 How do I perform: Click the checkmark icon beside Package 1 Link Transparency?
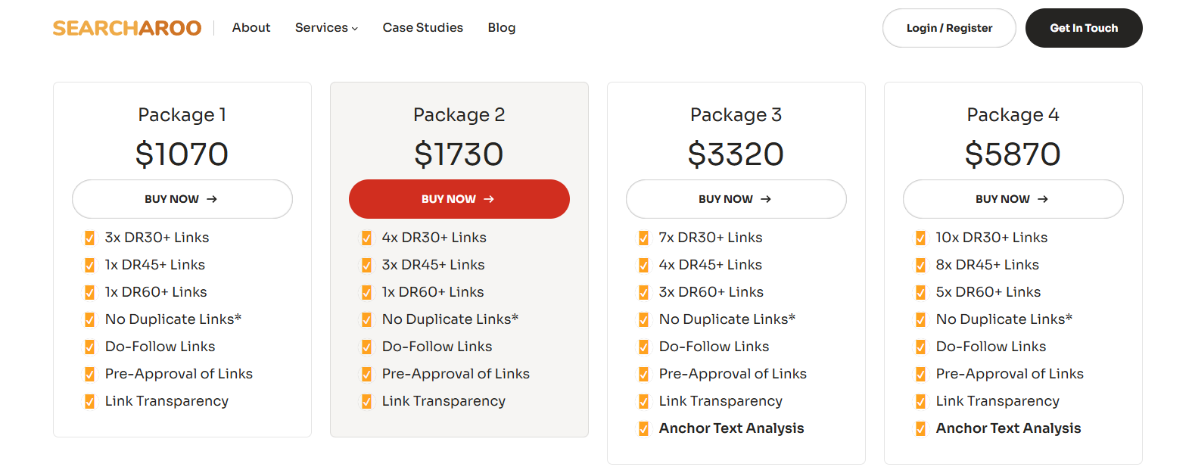click(89, 401)
